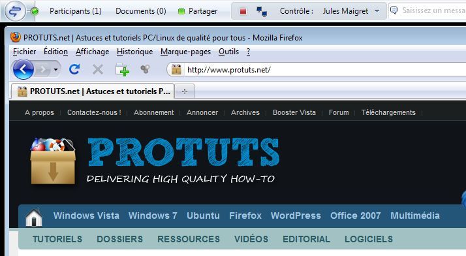Click the Partager share button
The image size is (466, 256).
[198, 11]
